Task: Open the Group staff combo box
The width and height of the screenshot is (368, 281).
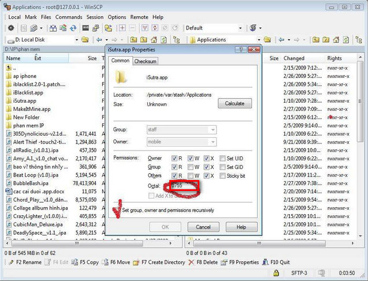Action: click(181, 130)
